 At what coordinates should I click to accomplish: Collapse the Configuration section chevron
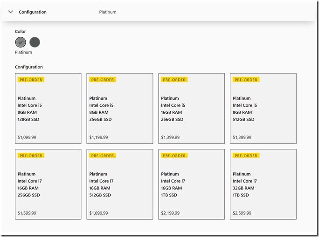point(11,12)
